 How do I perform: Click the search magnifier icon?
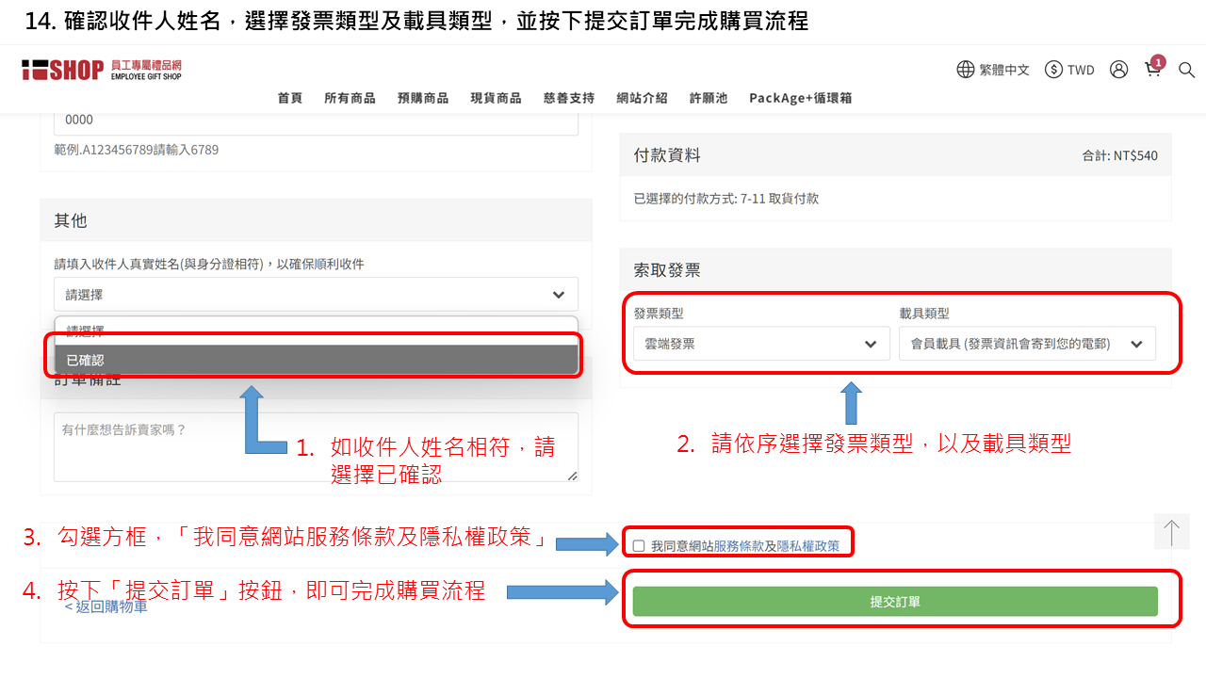pyautogui.click(x=1186, y=70)
